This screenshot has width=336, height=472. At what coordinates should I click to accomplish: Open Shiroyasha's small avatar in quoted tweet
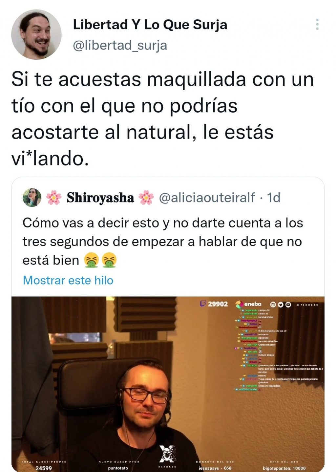(x=32, y=198)
